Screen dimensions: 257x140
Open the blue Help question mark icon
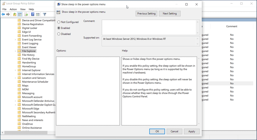click(33, 14)
